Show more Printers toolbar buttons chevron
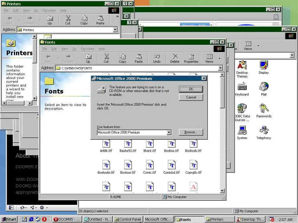 coord(118,17)
